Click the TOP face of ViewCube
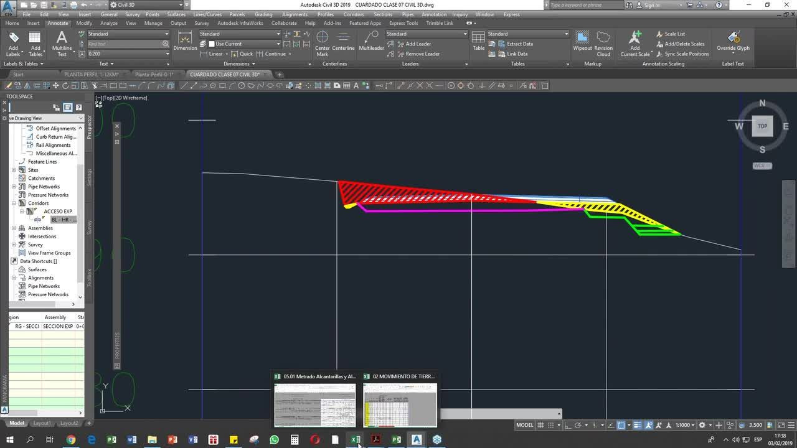This screenshot has width=797, height=448. pyautogui.click(x=762, y=126)
